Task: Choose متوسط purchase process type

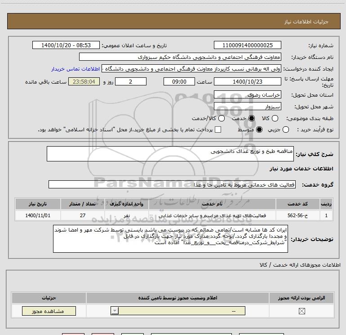Action: pyautogui.click(x=259, y=130)
